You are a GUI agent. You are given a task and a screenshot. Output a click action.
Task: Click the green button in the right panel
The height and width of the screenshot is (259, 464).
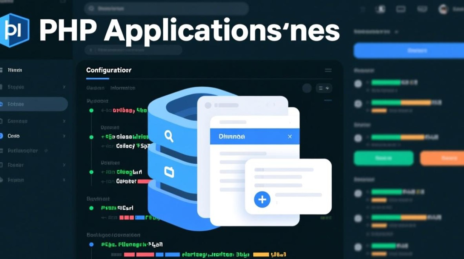(x=383, y=158)
